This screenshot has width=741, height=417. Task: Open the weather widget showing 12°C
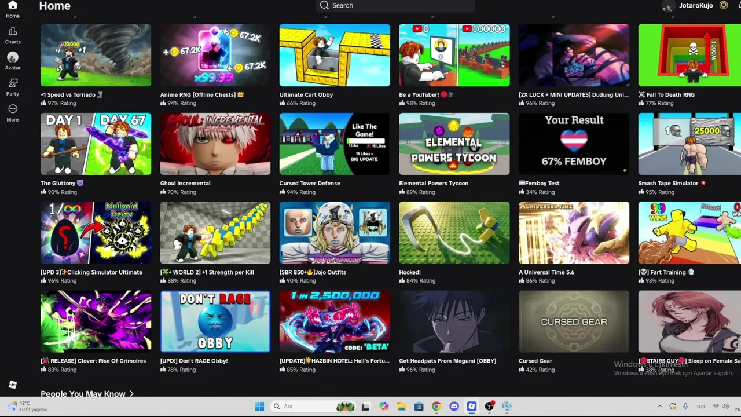(x=27, y=407)
